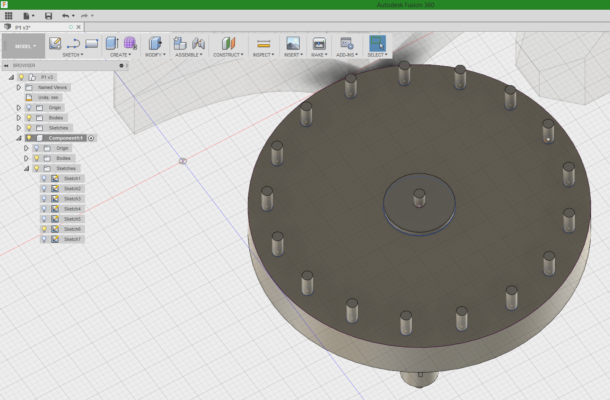Select the Rectangle sketch tool icon

coord(92,43)
